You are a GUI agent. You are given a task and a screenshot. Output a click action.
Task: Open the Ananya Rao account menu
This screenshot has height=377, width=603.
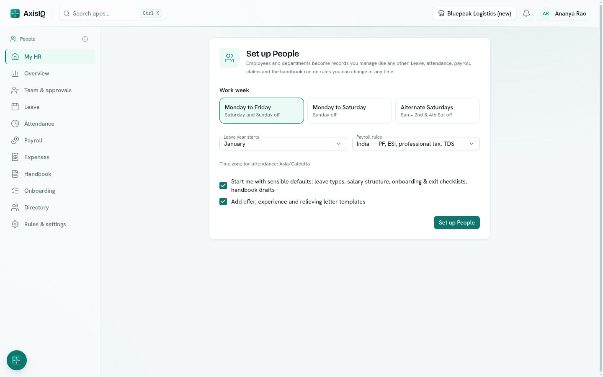(564, 13)
